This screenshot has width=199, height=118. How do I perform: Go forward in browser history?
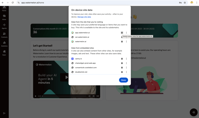pyautogui.click(x=8, y=3)
